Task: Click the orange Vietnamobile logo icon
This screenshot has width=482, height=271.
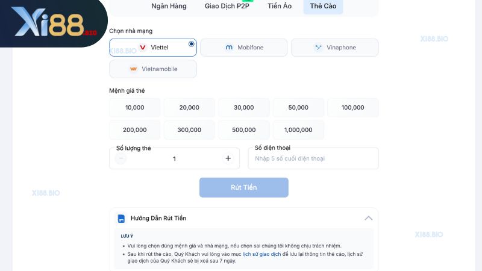Action: pos(133,69)
